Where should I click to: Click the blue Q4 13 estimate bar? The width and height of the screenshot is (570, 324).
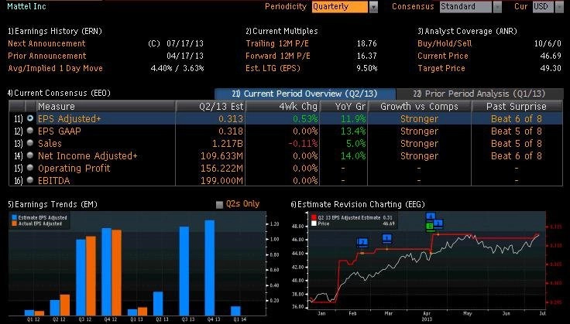pyautogui.click(x=210, y=268)
